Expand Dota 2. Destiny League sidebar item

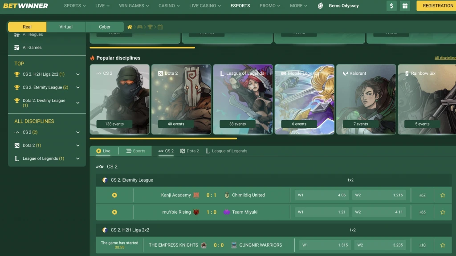[78, 103]
